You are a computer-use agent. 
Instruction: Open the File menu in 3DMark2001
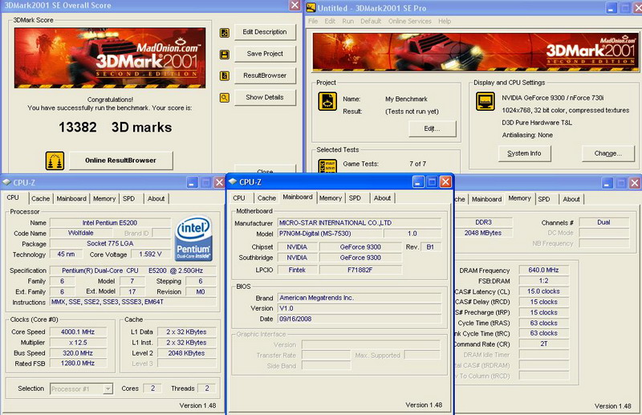313,21
